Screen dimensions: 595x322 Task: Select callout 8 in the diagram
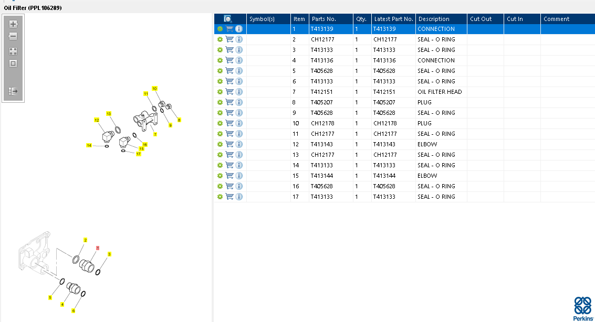coord(179,120)
